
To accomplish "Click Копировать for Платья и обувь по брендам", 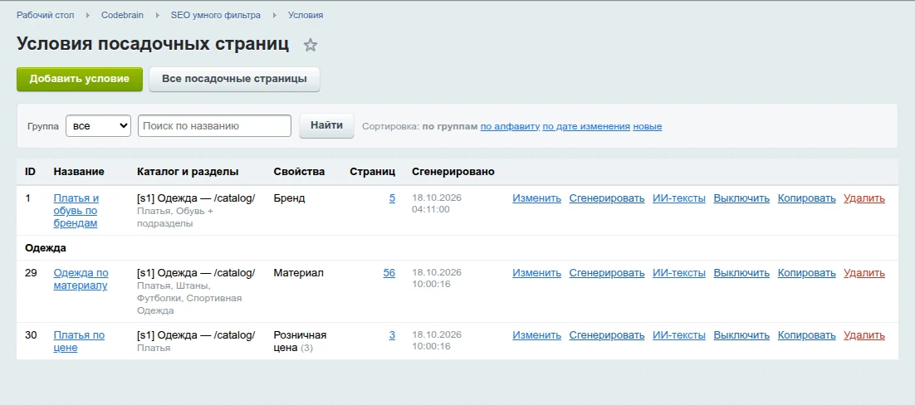I will point(806,198).
